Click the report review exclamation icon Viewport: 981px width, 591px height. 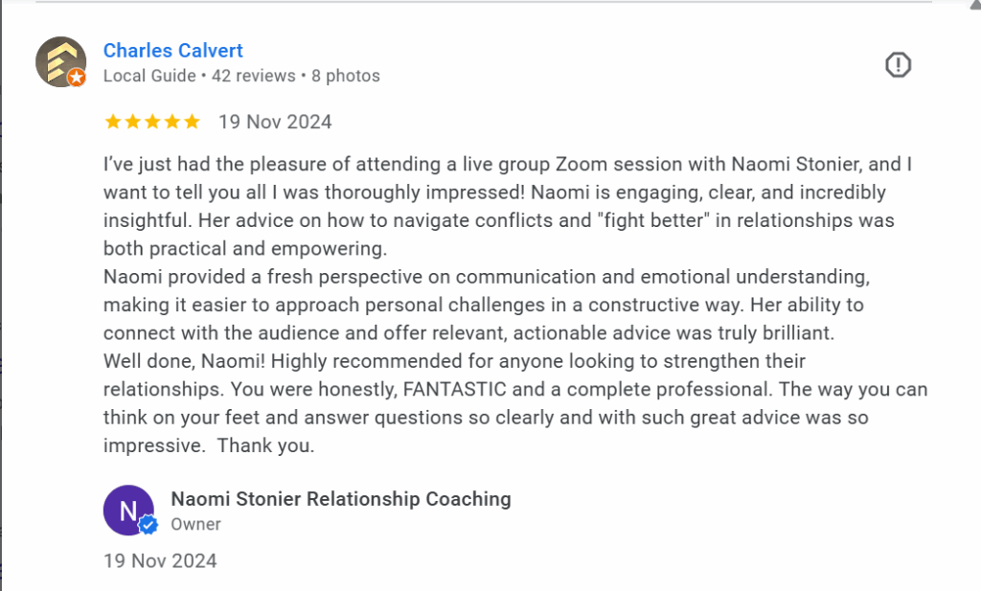[898, 65]
